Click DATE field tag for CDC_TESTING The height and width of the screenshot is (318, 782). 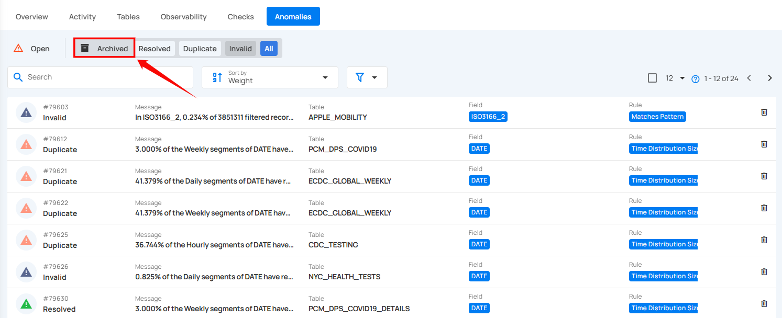coord(479,244)
